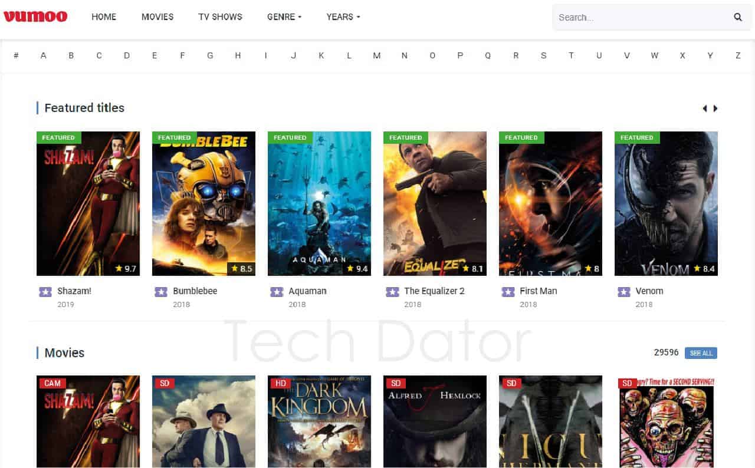Open The Equalizer 2 title link

click(434, 291)
